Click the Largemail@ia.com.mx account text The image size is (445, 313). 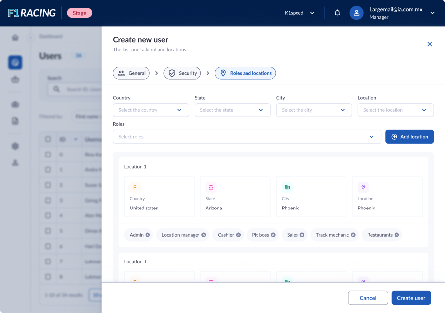(396, 9)
